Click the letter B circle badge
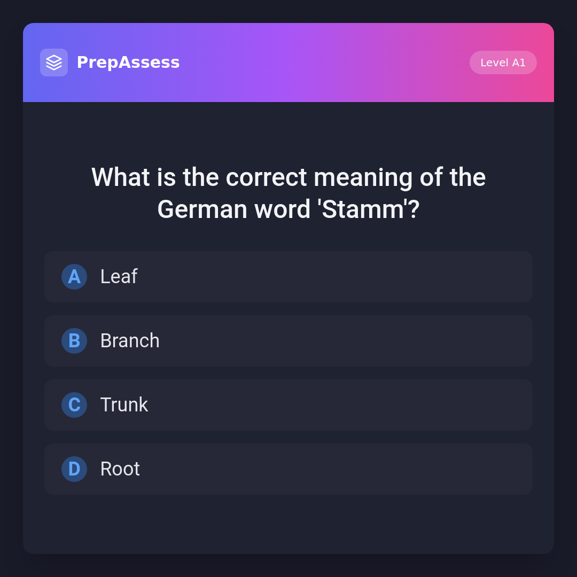This screenshot has height=577, width=577. (74, 341)
